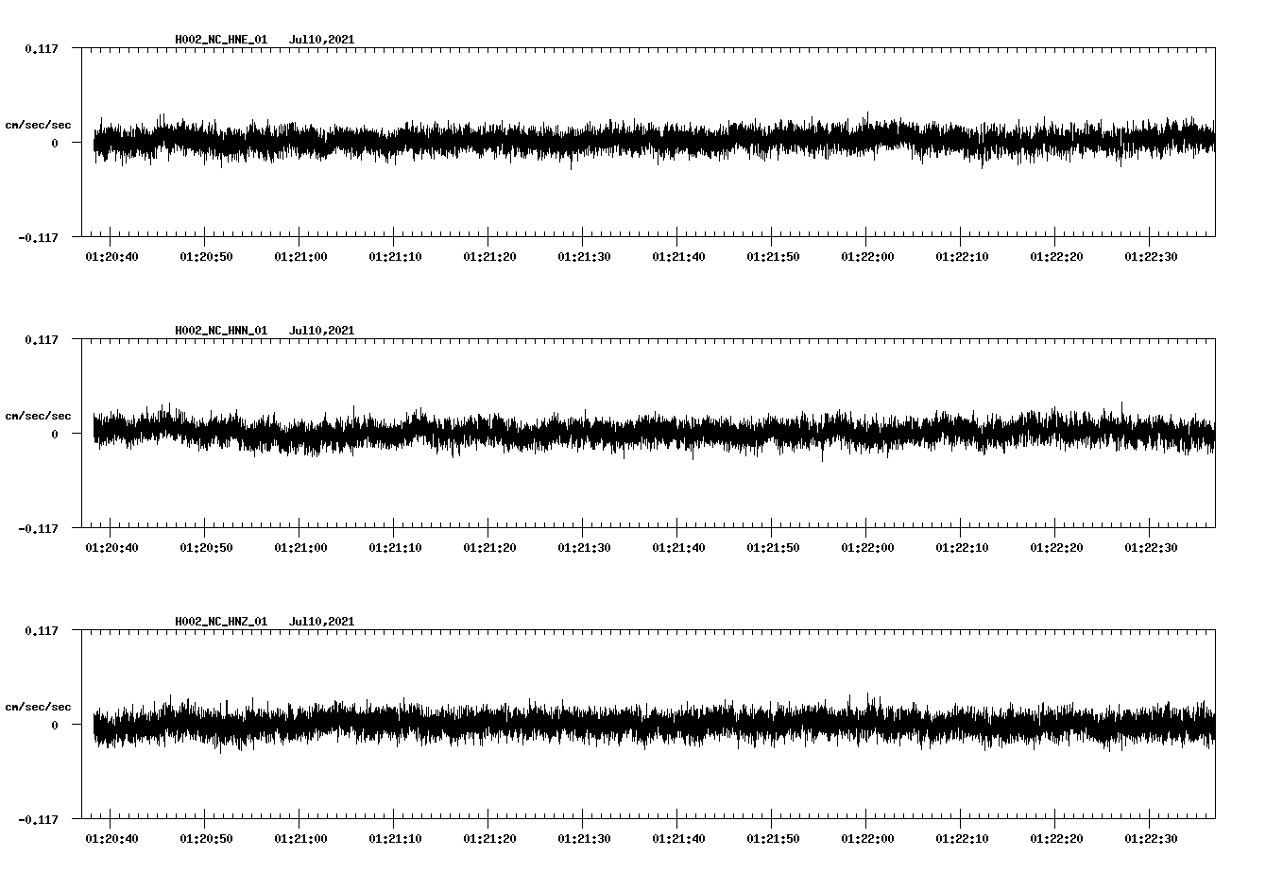Viewport: 1283px width, 873px height.
Task: Click the 0.117 upper limit of the HNZ plot
Action: coord(41,631)
